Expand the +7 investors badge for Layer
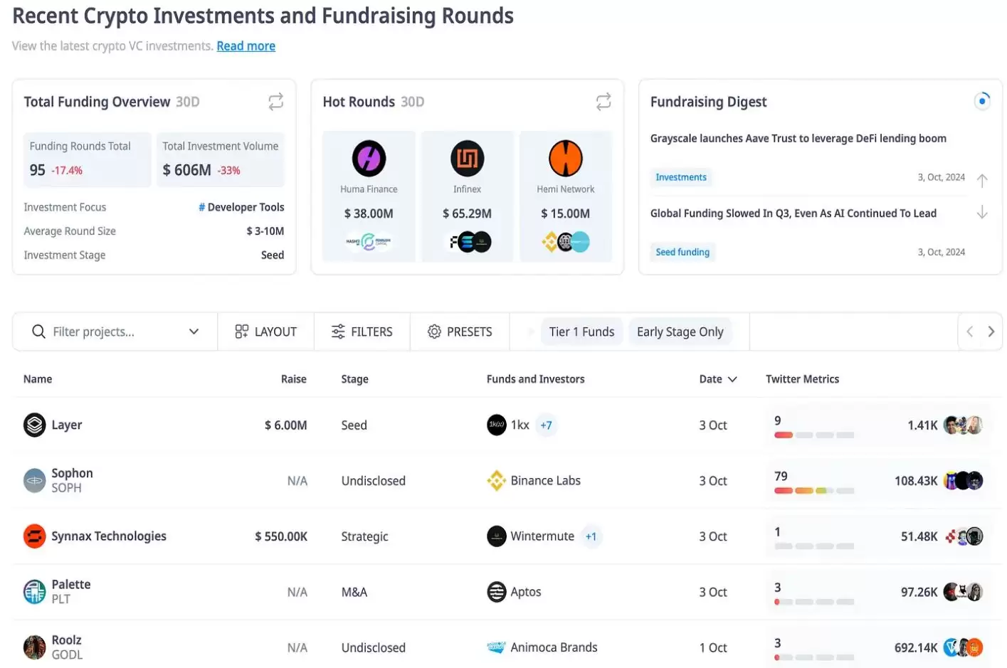The height and width of the screenshot is (668, 1007). (546, 425)
